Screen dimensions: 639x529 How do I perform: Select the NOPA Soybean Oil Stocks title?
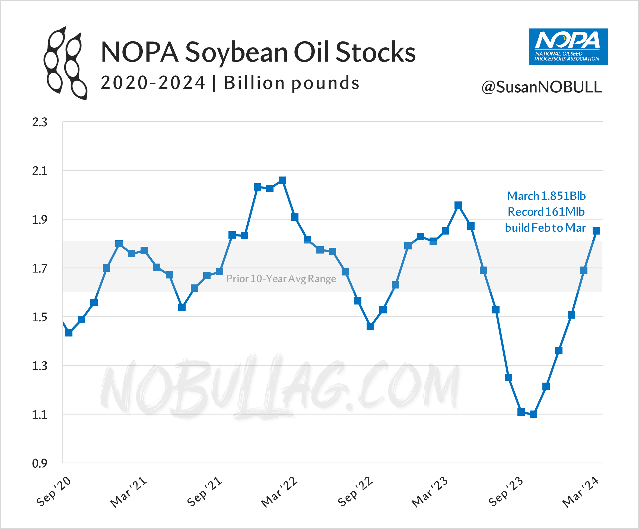[x=258, y=52]
